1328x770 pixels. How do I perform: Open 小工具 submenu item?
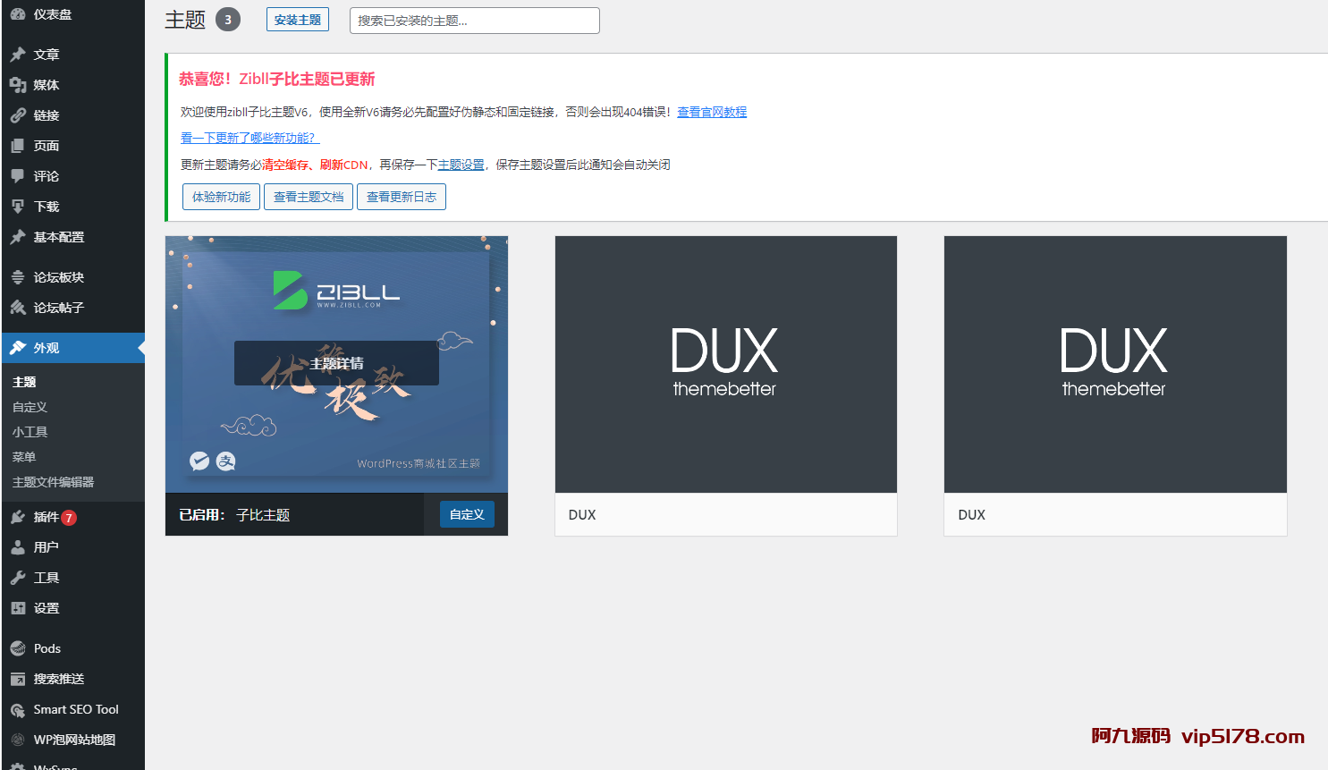click(x=30, y=432)
